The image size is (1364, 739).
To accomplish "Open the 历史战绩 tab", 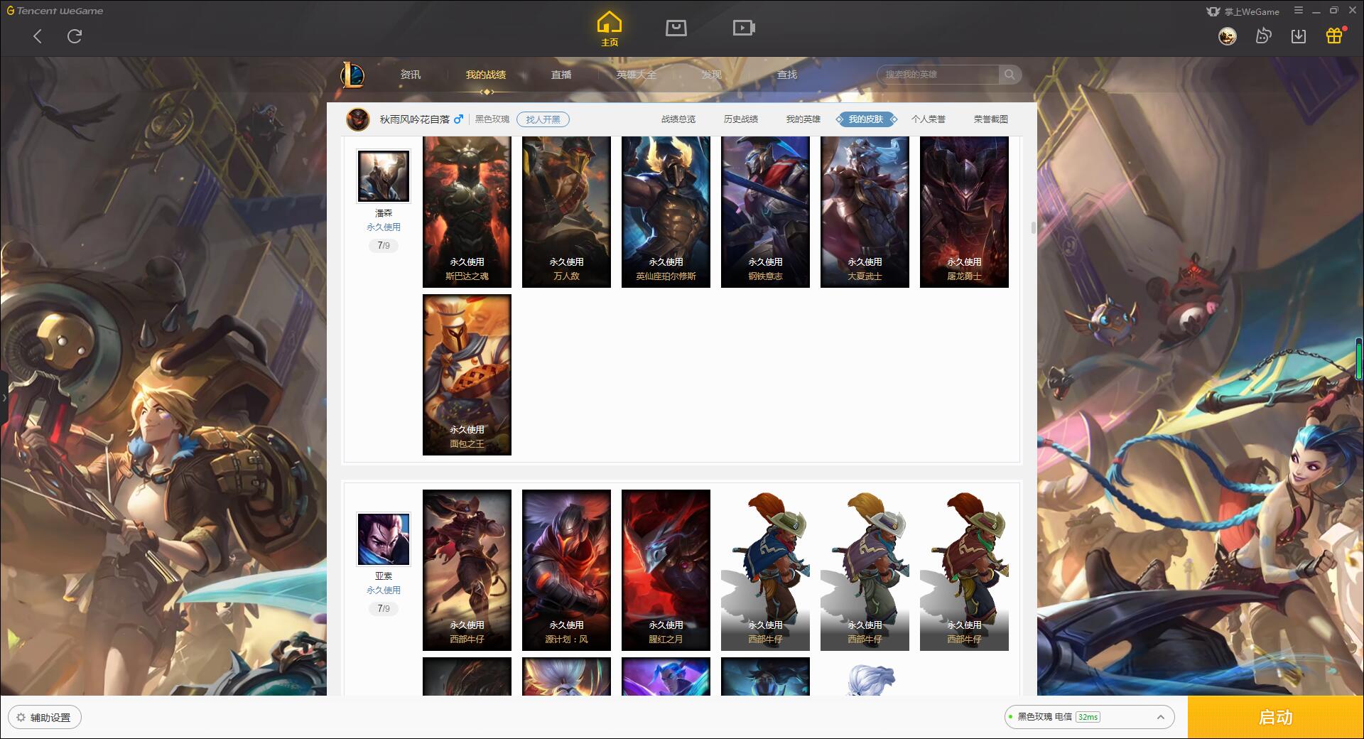I will (741, 119).
